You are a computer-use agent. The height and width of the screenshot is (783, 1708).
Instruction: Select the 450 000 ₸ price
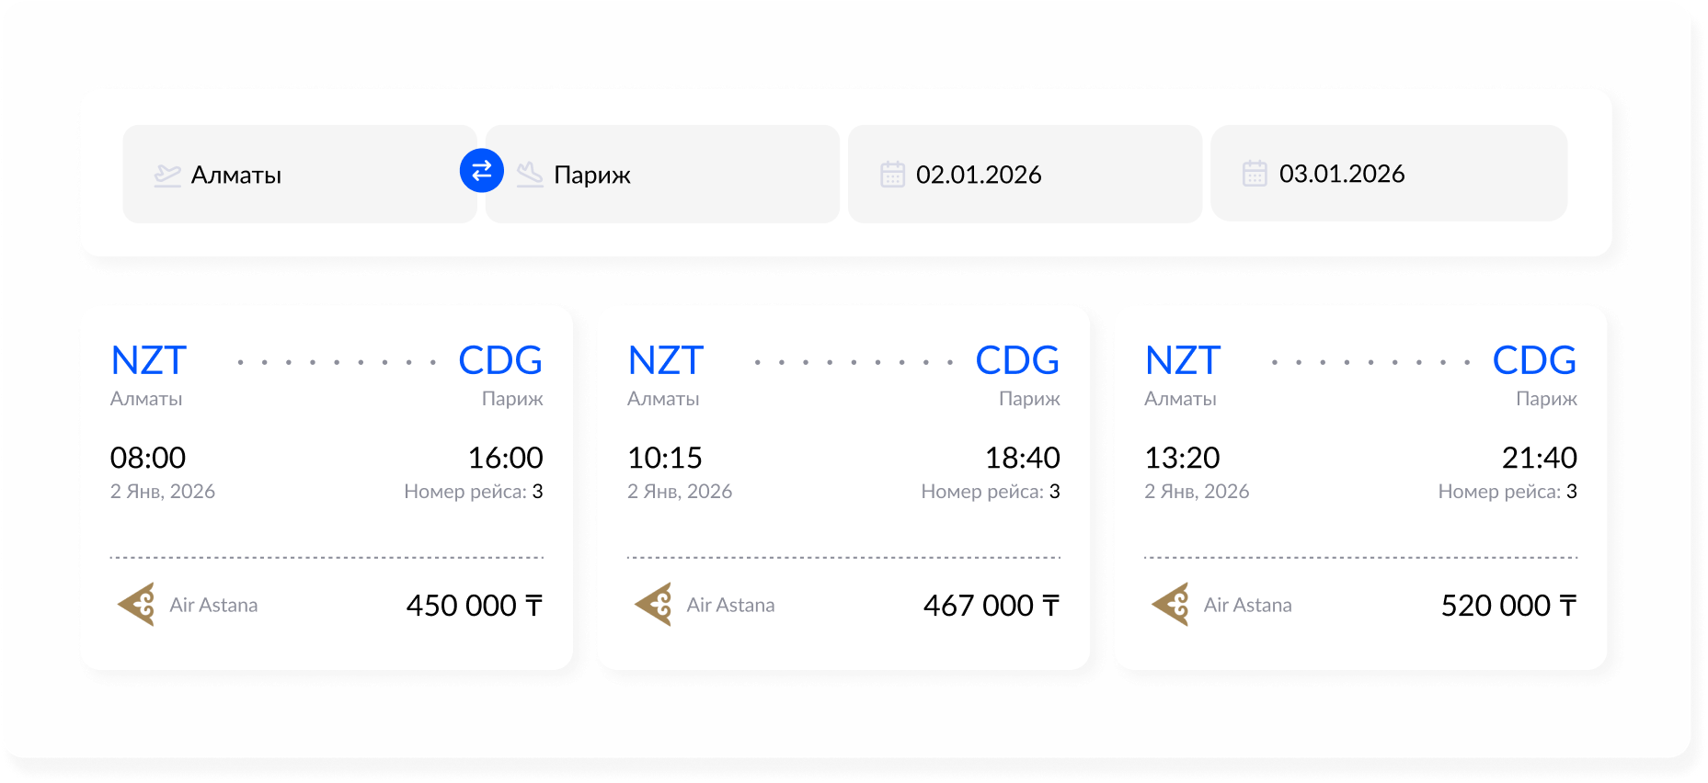474,606
